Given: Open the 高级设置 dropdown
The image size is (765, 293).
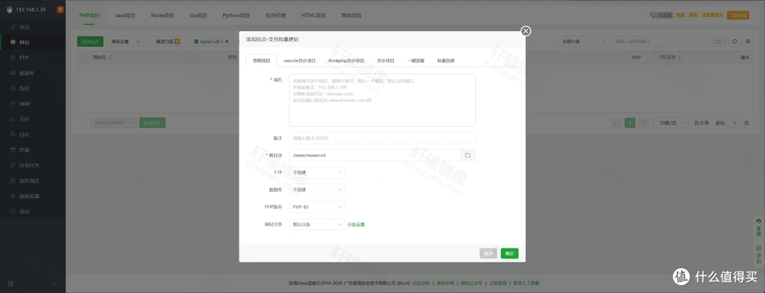Looking at the screenshot, I should pyautogui.click(x=125, y=42).
